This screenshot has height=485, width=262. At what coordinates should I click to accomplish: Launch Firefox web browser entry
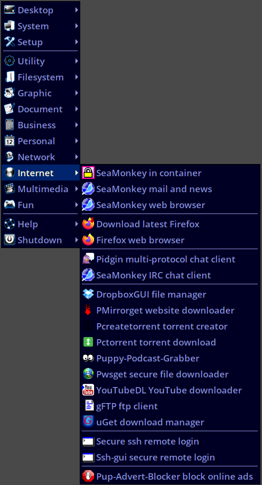coord(170,240)
